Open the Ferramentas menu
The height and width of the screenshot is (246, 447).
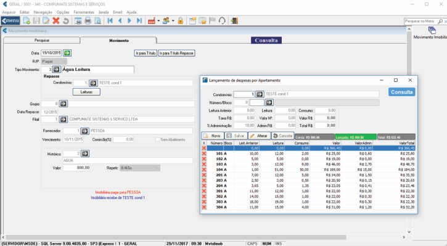[84, 12]
